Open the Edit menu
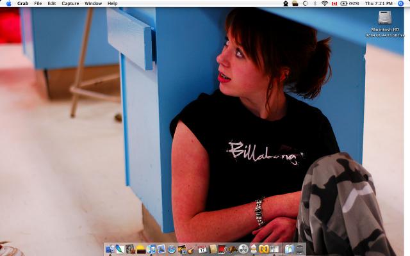This screenshot has height=256, width=410. point(51,3)
